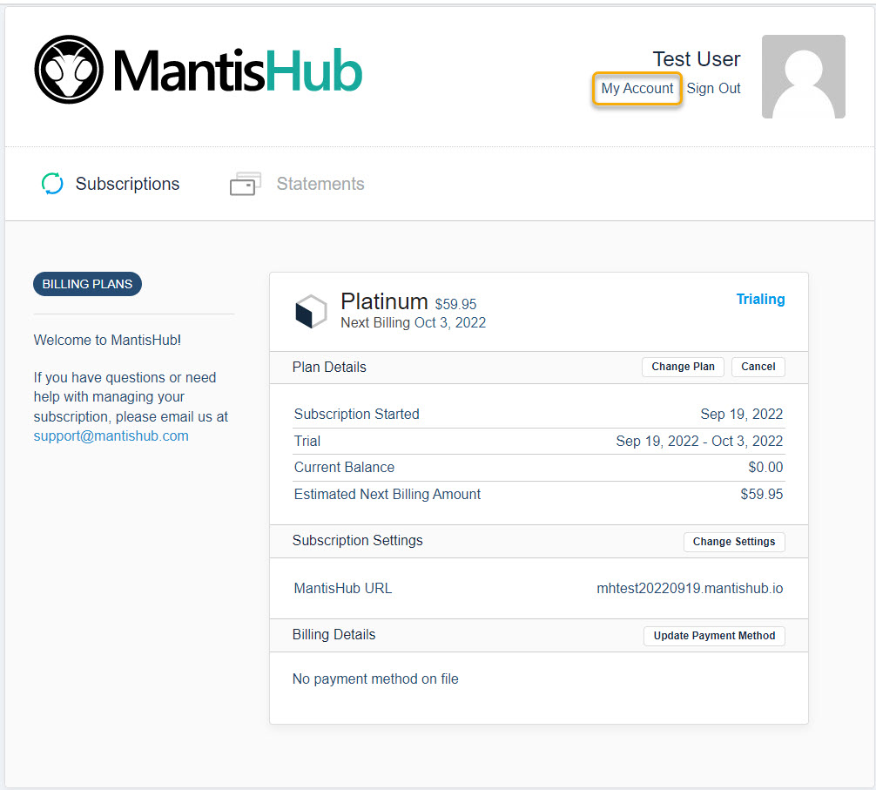Open Change Settings for subscription
Screen dimensions: 876x790
(x=734, y=542)
